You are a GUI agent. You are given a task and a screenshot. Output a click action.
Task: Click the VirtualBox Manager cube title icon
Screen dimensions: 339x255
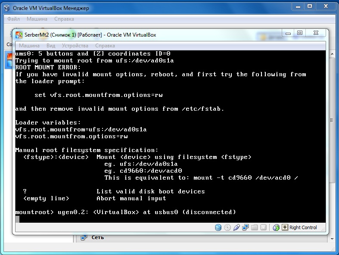(x=6, y=7)
